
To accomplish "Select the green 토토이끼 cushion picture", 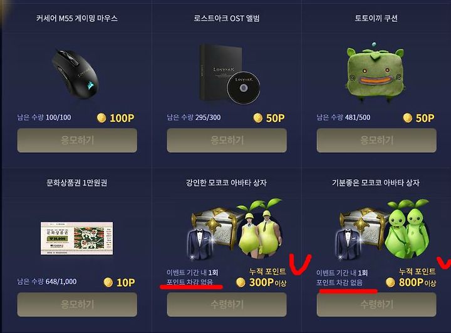I will click(x=376, y=72).
